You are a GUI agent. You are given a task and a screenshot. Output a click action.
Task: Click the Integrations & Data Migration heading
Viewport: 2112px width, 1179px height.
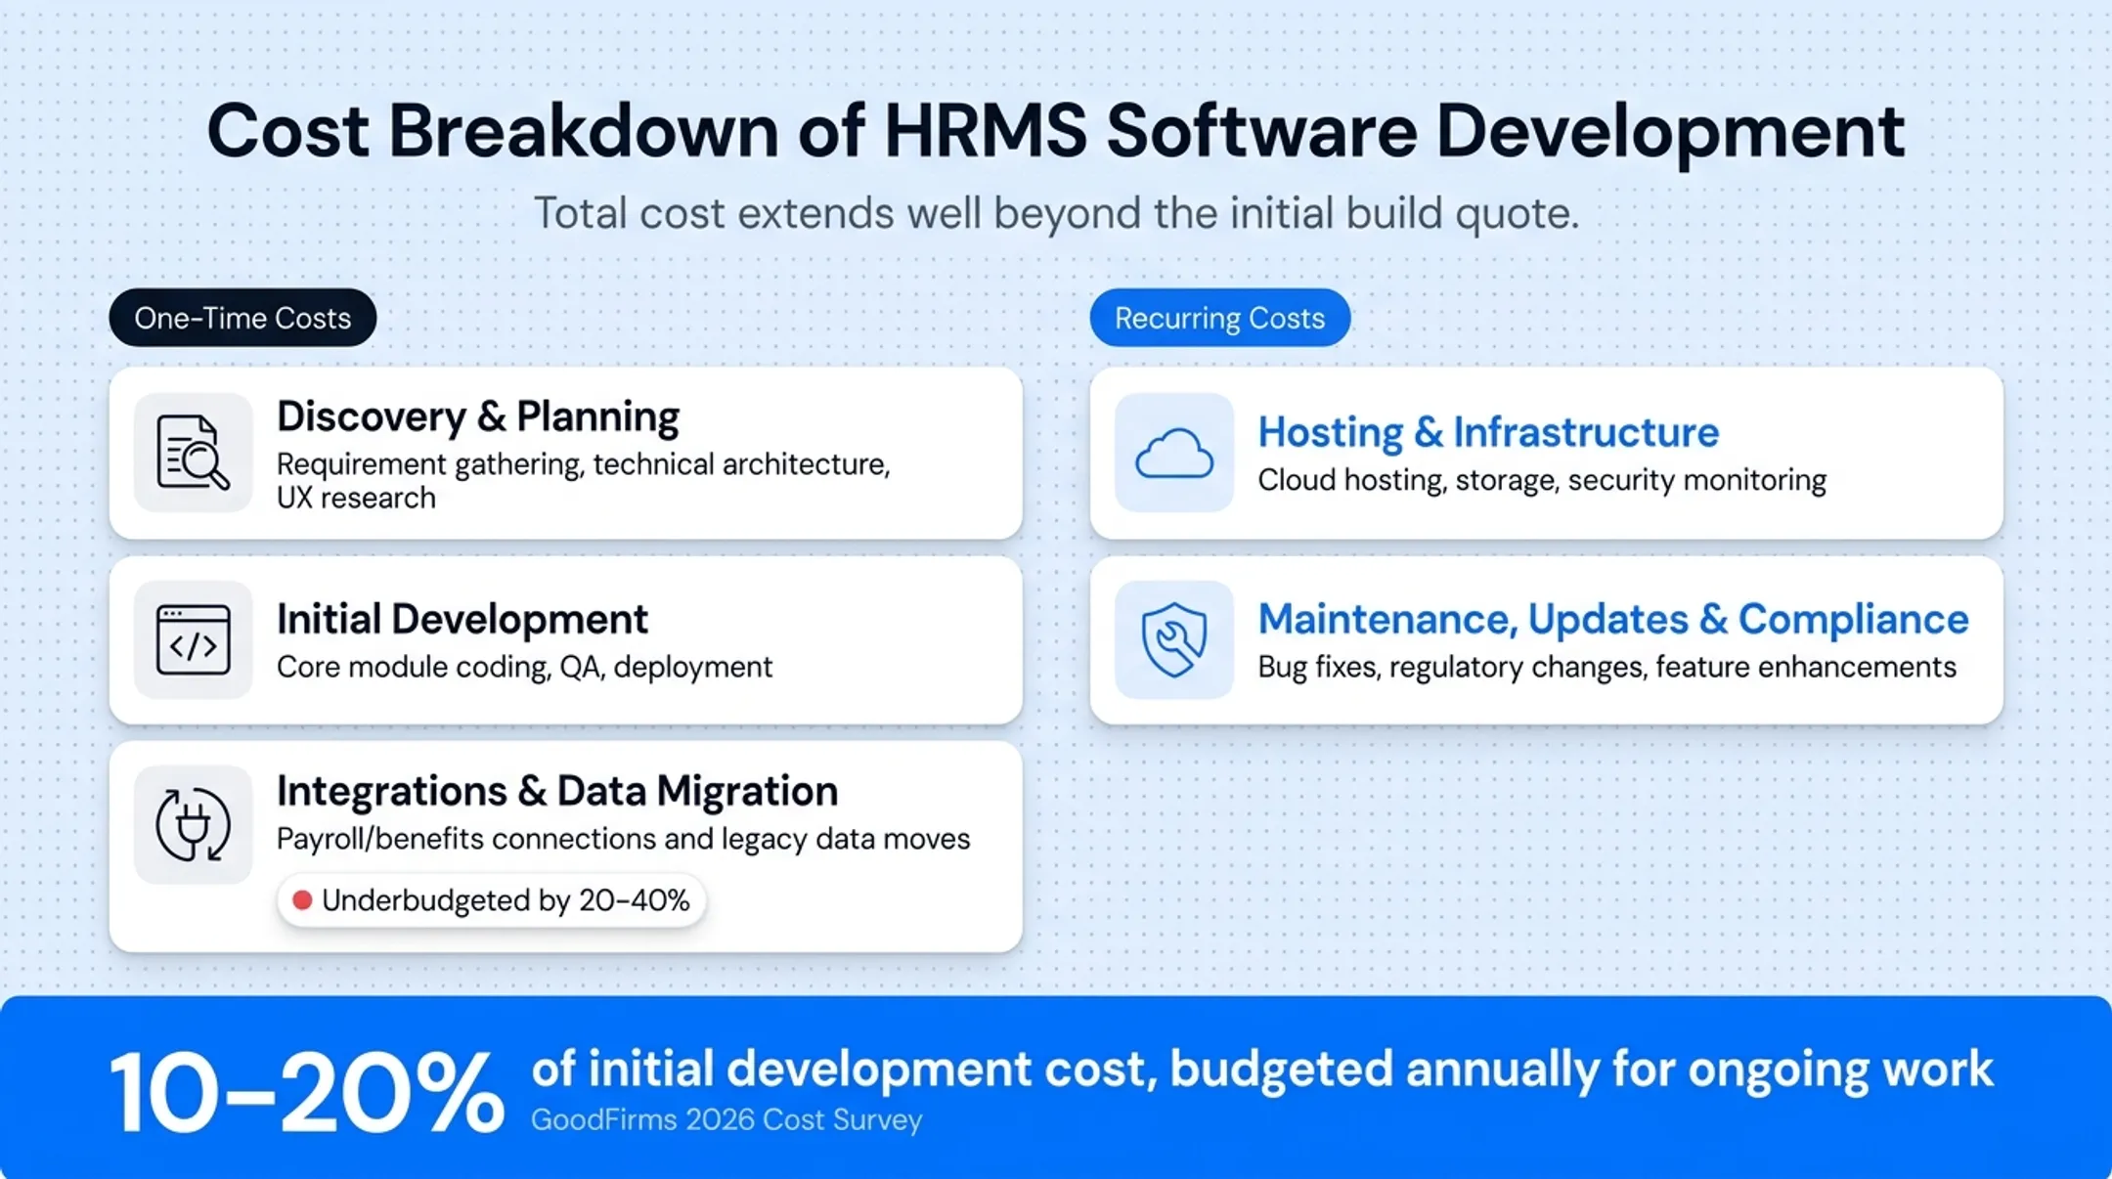(557, 791)
